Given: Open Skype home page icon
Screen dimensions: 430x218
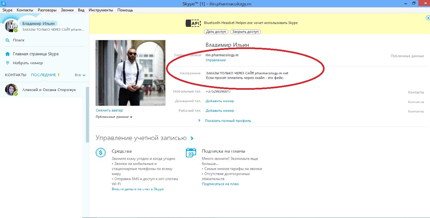Looking at the screenshot, I should (x=8, y=54).
